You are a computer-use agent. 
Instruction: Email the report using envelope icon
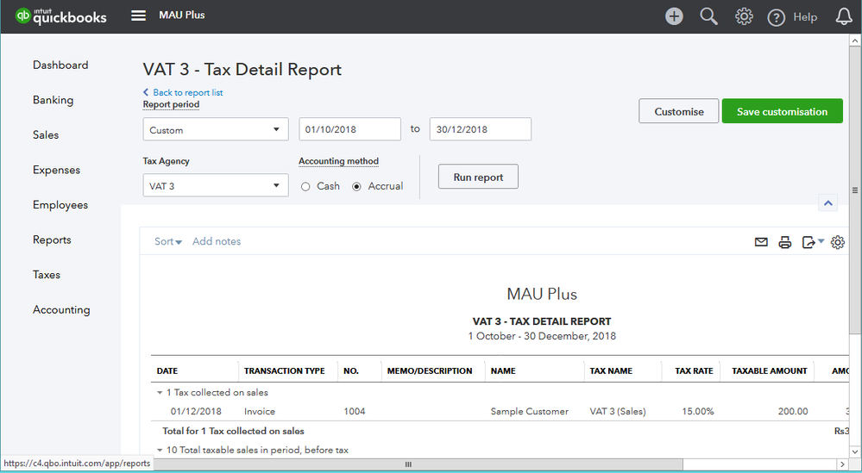(761, 242)
